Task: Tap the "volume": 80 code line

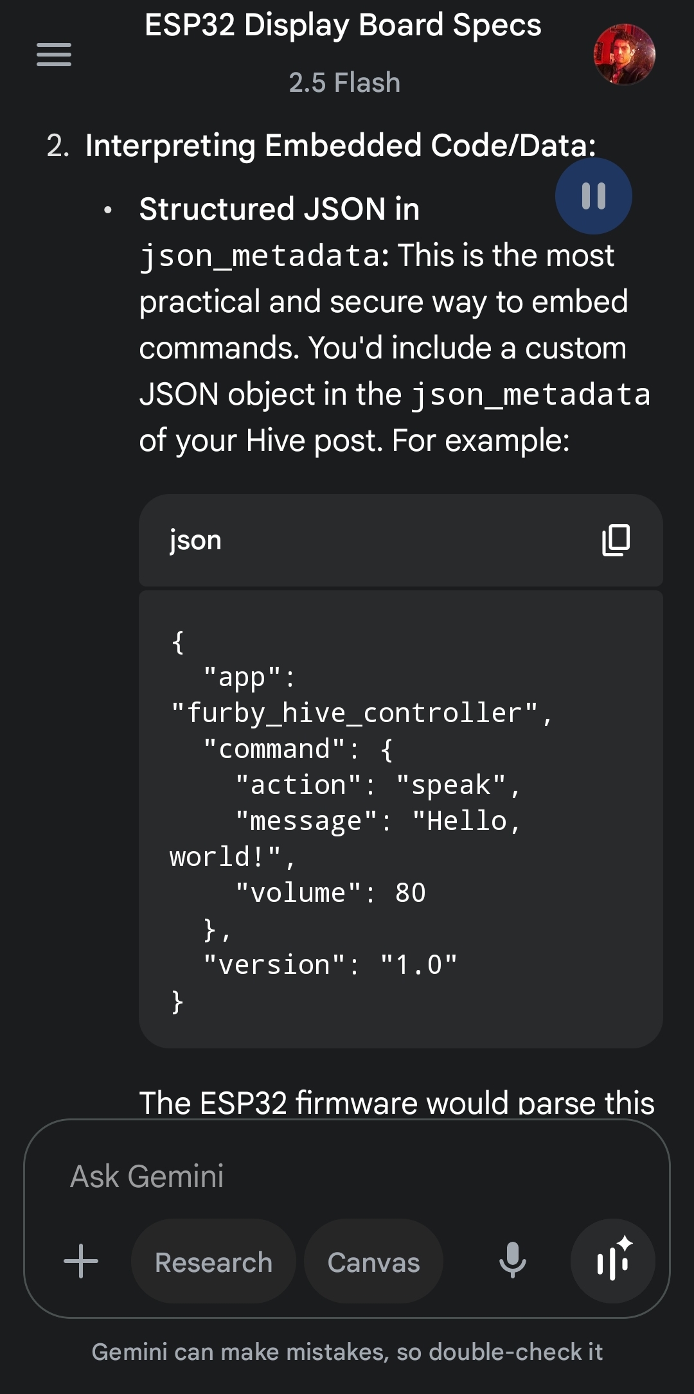Action: pos(330,893)
